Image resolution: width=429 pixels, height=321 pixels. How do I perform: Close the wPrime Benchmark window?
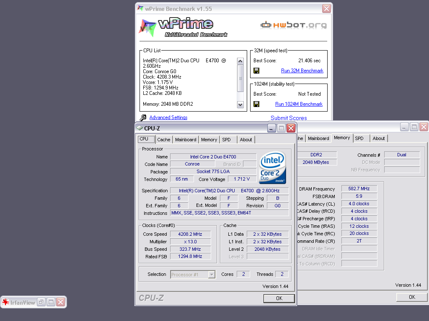click(326, 9)
